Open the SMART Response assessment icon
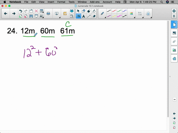The height and width of the screenshot is (133, 178). [65, 14]
